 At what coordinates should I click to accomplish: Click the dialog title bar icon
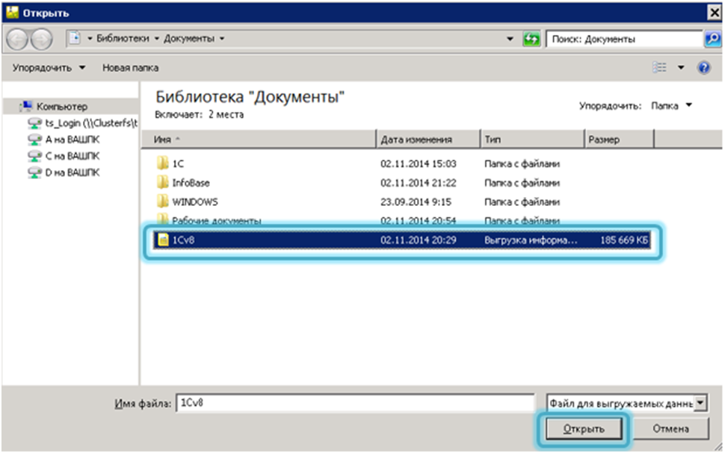[x=12, y=13]
